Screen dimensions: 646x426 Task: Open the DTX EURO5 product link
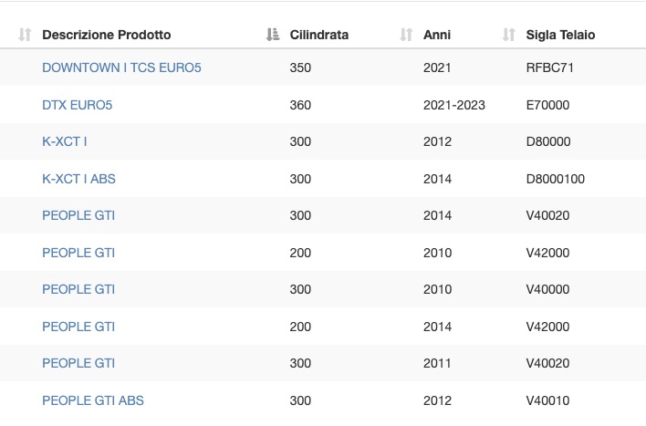pyautogui.click(x=77, y=105)
